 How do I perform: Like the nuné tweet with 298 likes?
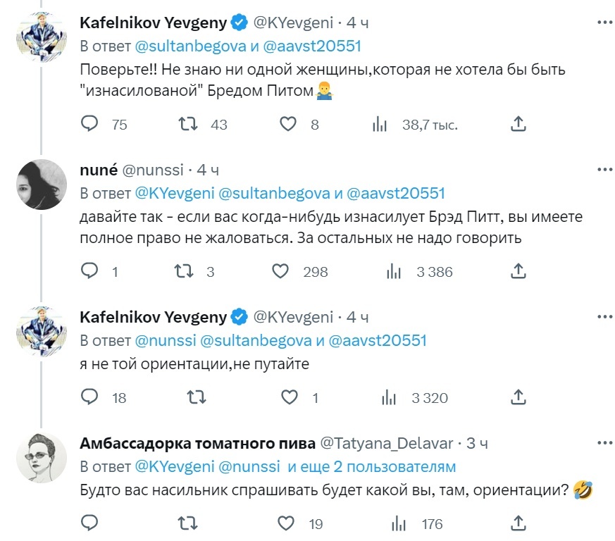280,271
